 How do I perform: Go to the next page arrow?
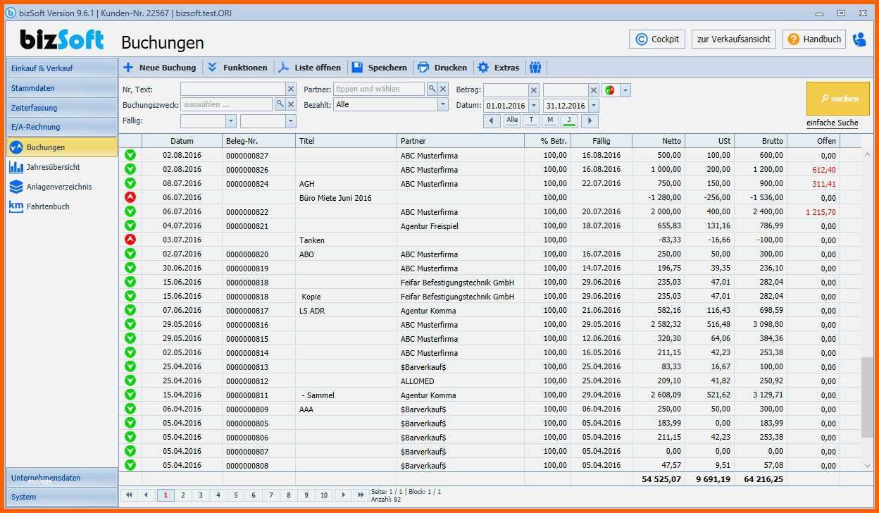pos(344,495)
